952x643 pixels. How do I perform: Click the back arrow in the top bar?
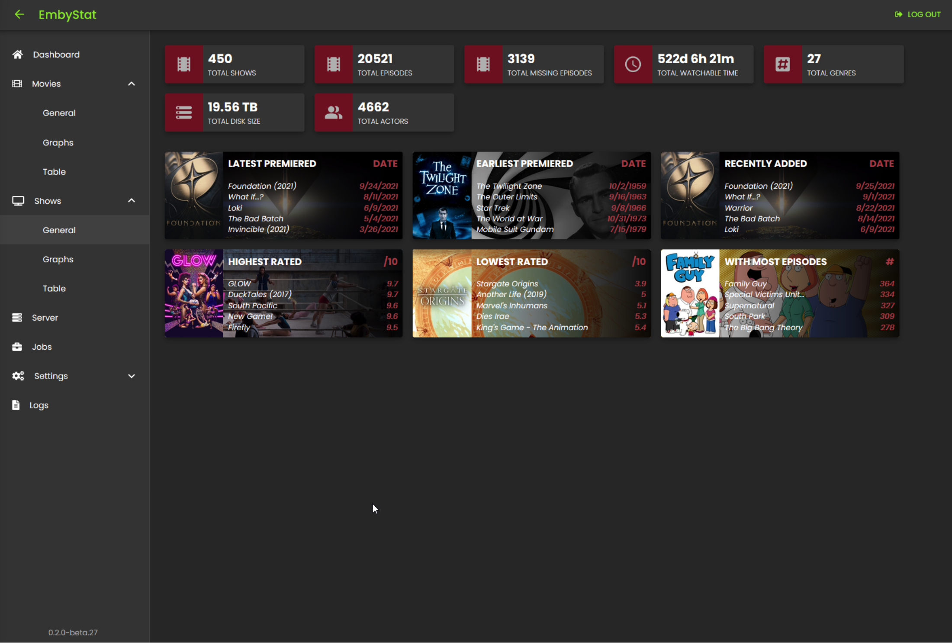click(x=19, y=14)
